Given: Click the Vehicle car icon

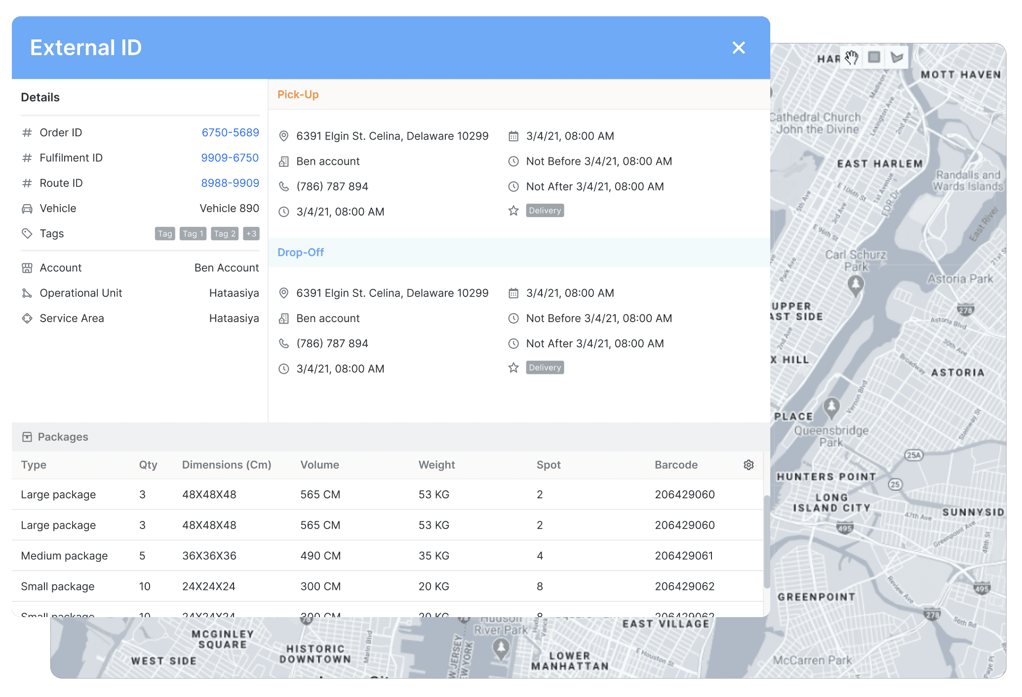Looking at the screenshot, I should [x=27, y=209].
